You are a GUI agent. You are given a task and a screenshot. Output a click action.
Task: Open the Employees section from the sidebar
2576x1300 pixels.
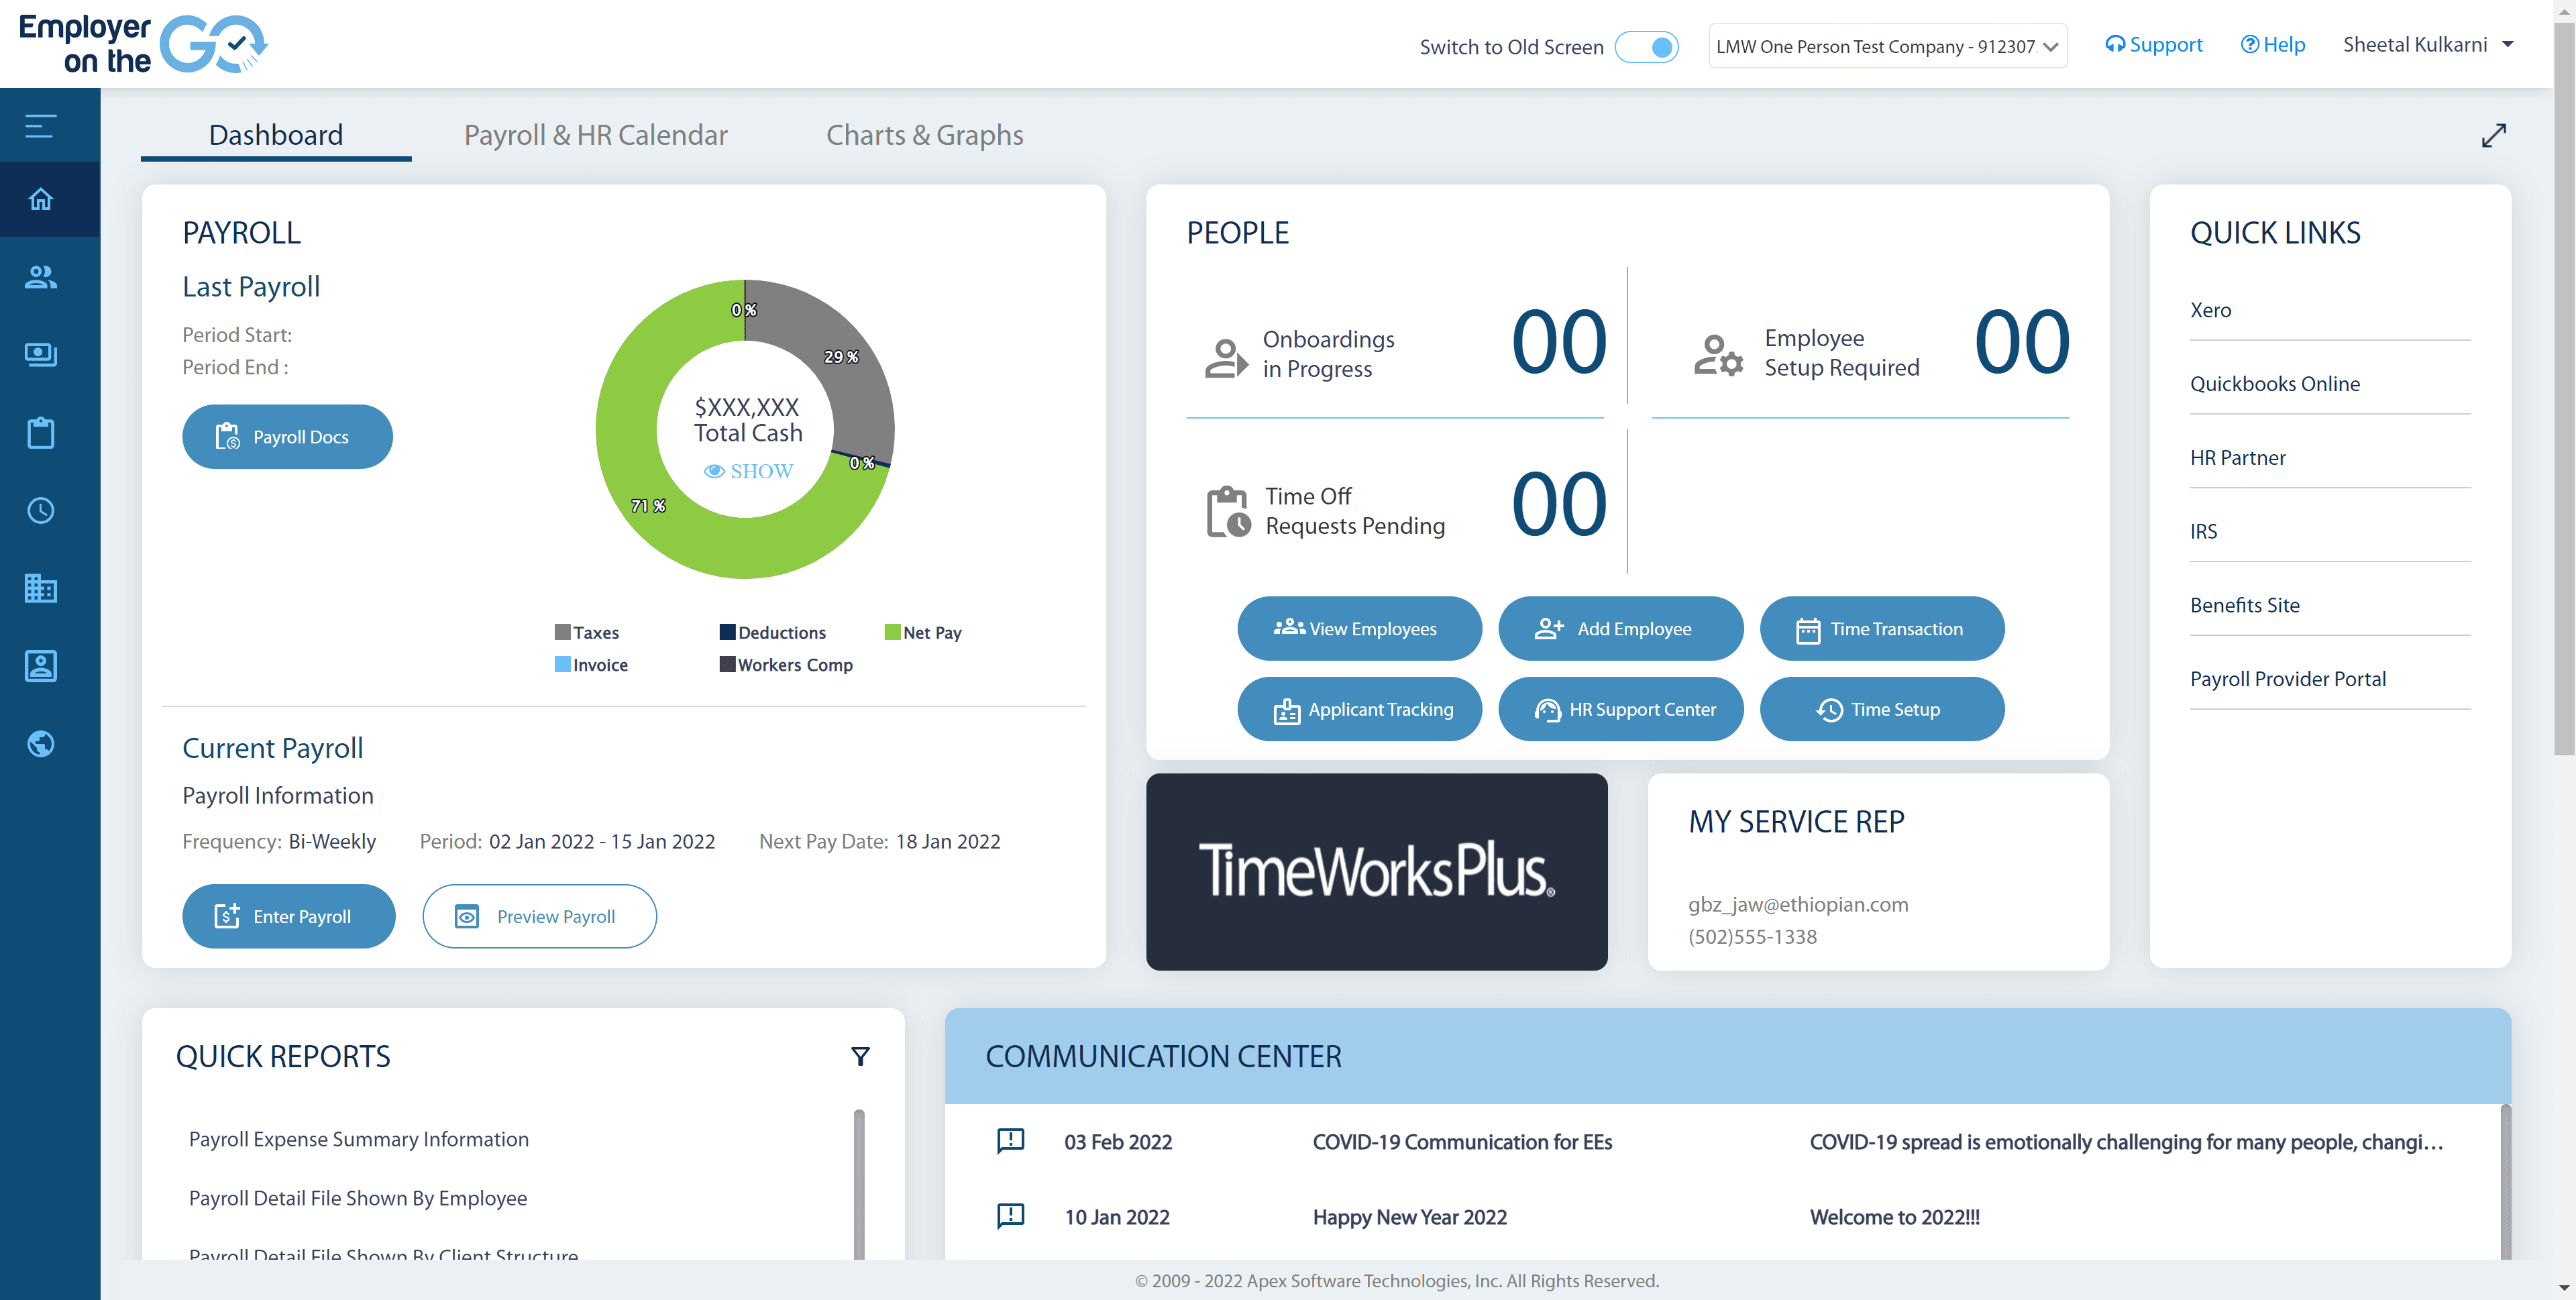click(x=40, y=277)
